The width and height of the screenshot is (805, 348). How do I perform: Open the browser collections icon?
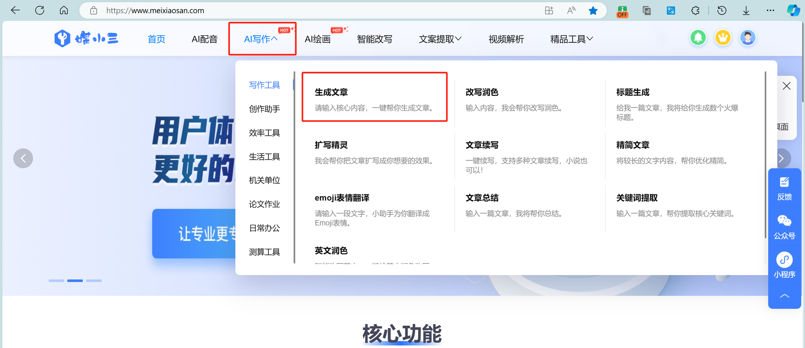(x=646, y=11)
